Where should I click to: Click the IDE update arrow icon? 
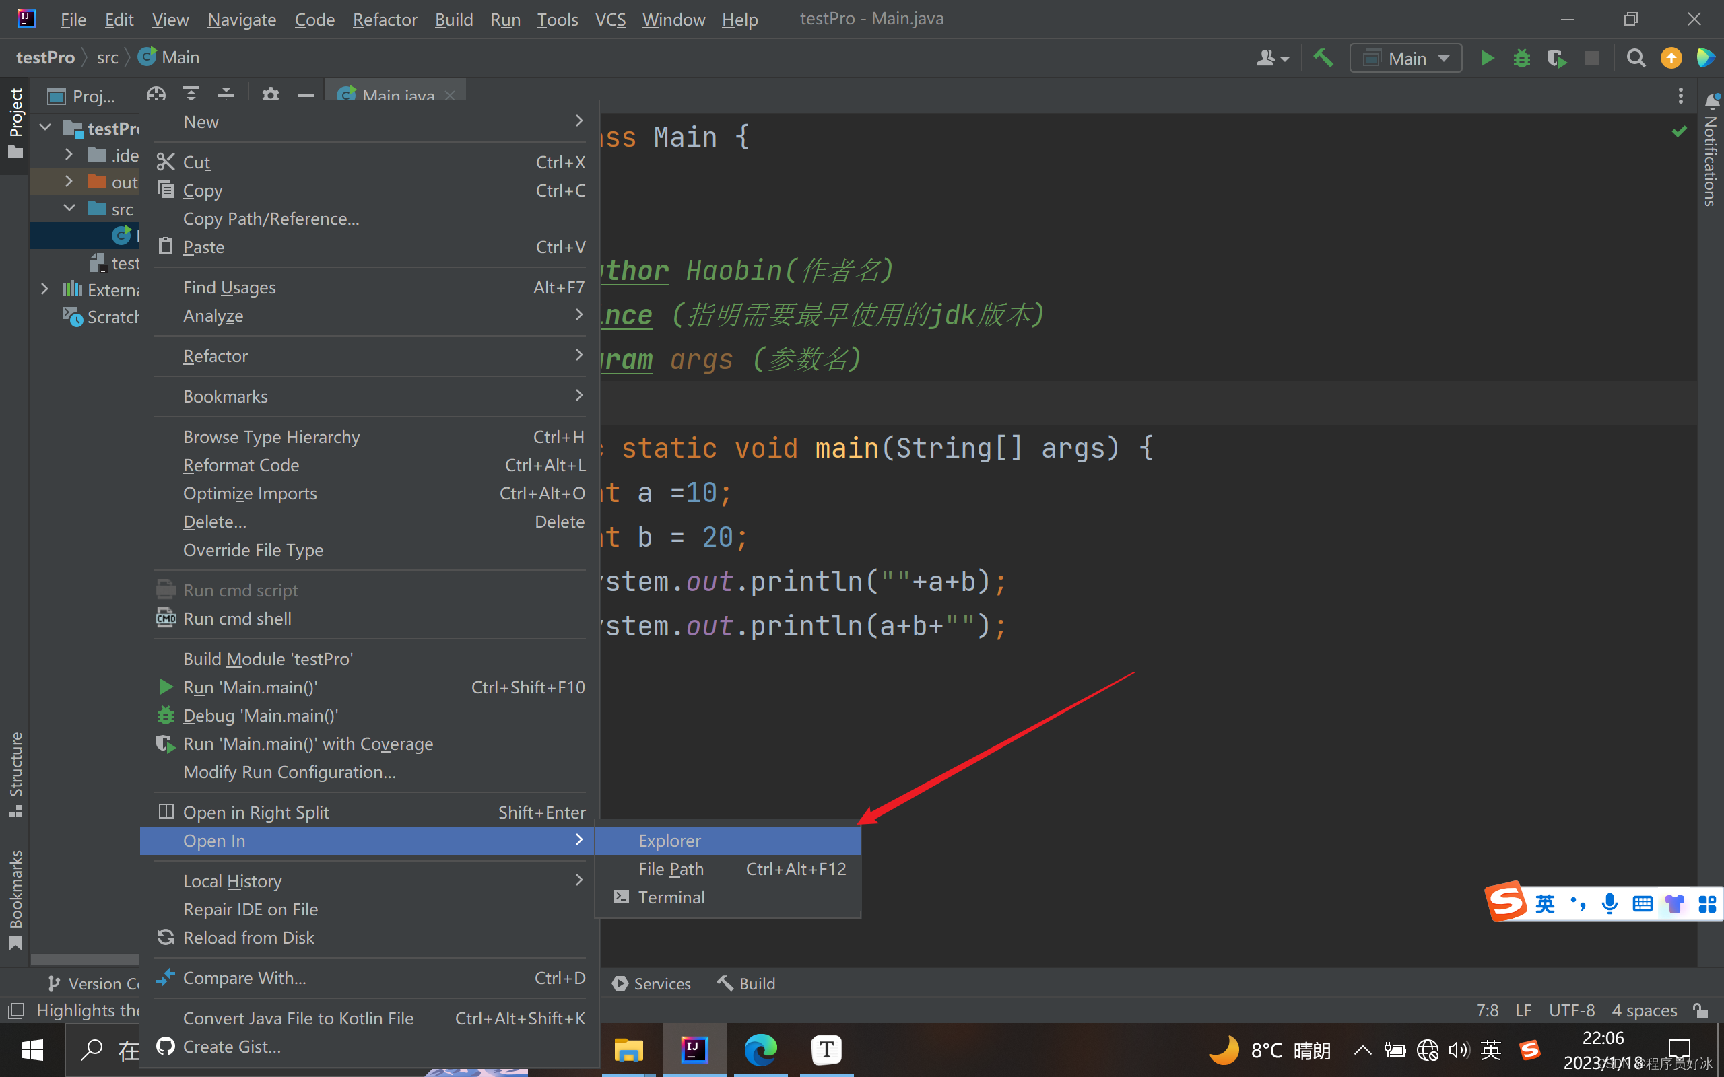coord(1671,58)
